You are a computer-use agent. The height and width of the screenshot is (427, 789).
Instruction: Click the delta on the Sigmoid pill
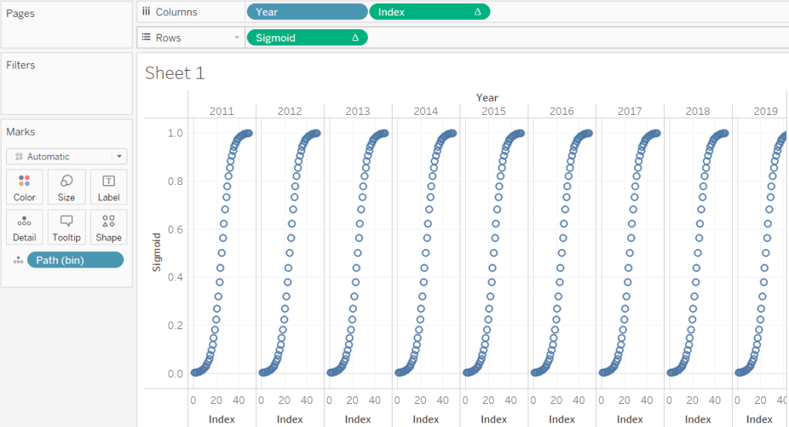tap(355, 38)
